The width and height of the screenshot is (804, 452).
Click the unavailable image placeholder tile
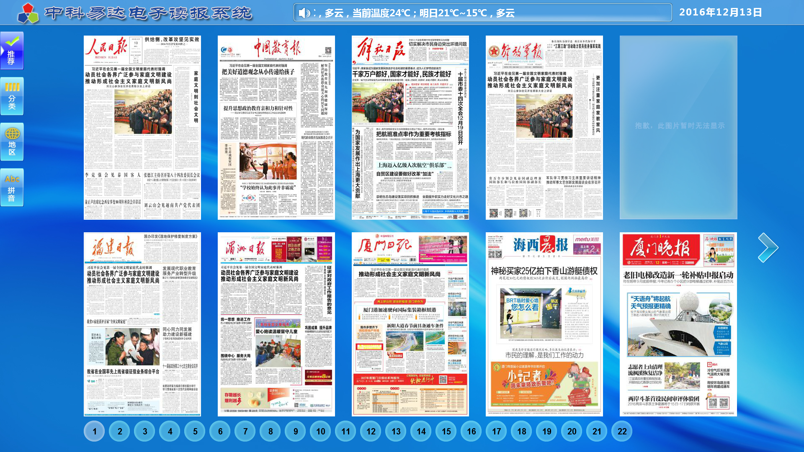coord(678,128)
